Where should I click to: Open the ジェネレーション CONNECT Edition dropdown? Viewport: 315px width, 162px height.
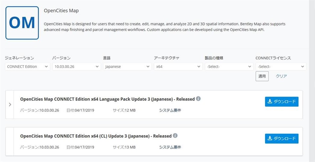pos(28,66)
